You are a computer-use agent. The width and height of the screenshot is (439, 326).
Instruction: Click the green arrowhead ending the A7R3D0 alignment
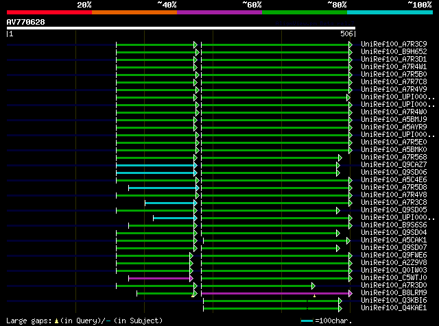pos(313,286)
